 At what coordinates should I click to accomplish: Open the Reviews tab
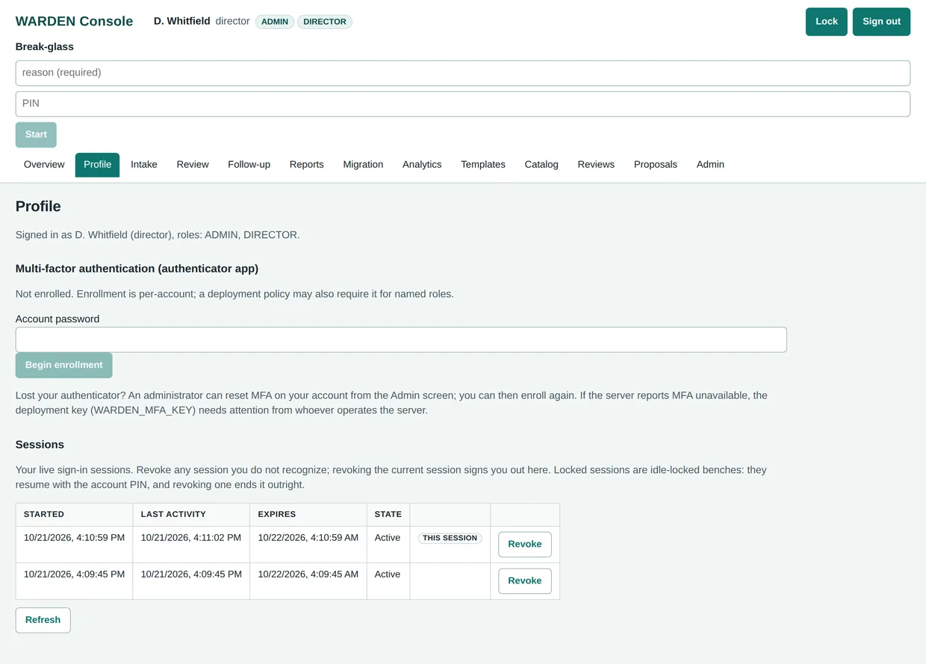click(596, 165)
